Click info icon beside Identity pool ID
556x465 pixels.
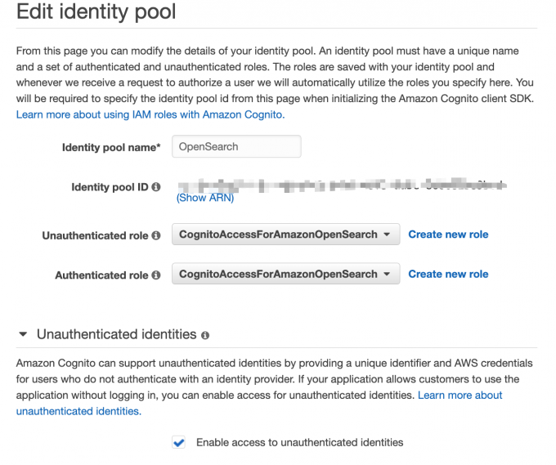coord(156,187)
